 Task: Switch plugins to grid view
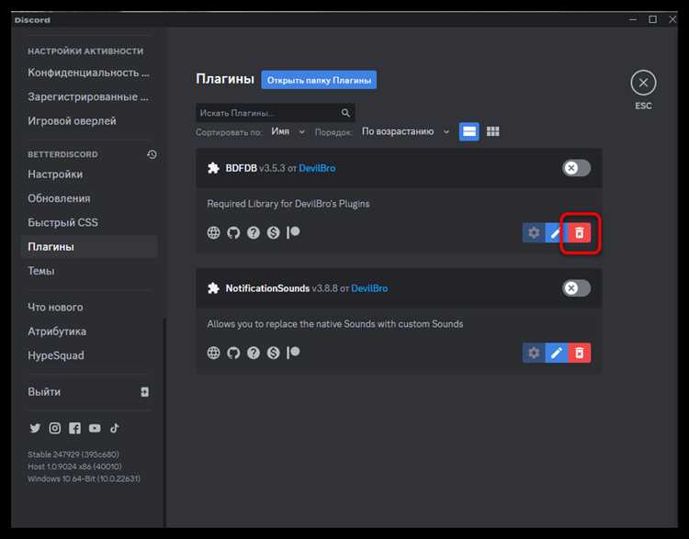click(x=492, y=131)
